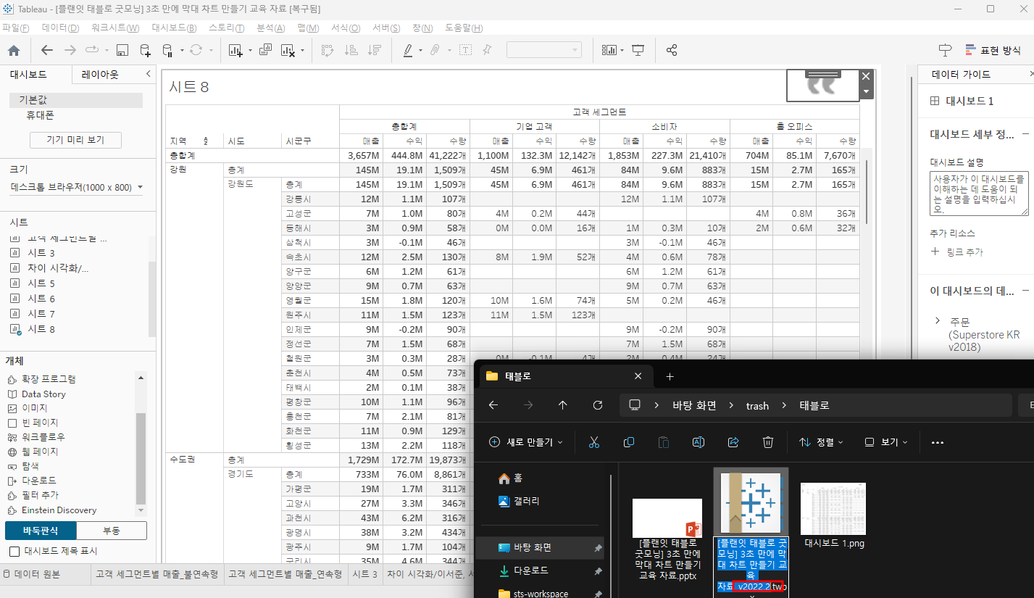Open the 정렬 dropdown in File Explorer

(x=821, y=442)
